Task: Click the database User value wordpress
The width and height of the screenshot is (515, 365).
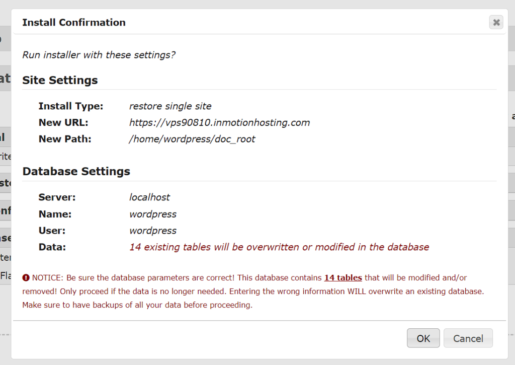Action: 153,231
